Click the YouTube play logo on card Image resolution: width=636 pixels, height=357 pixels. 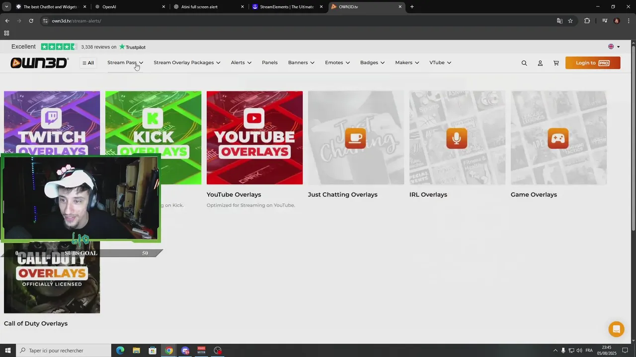[x=254, y=119]
